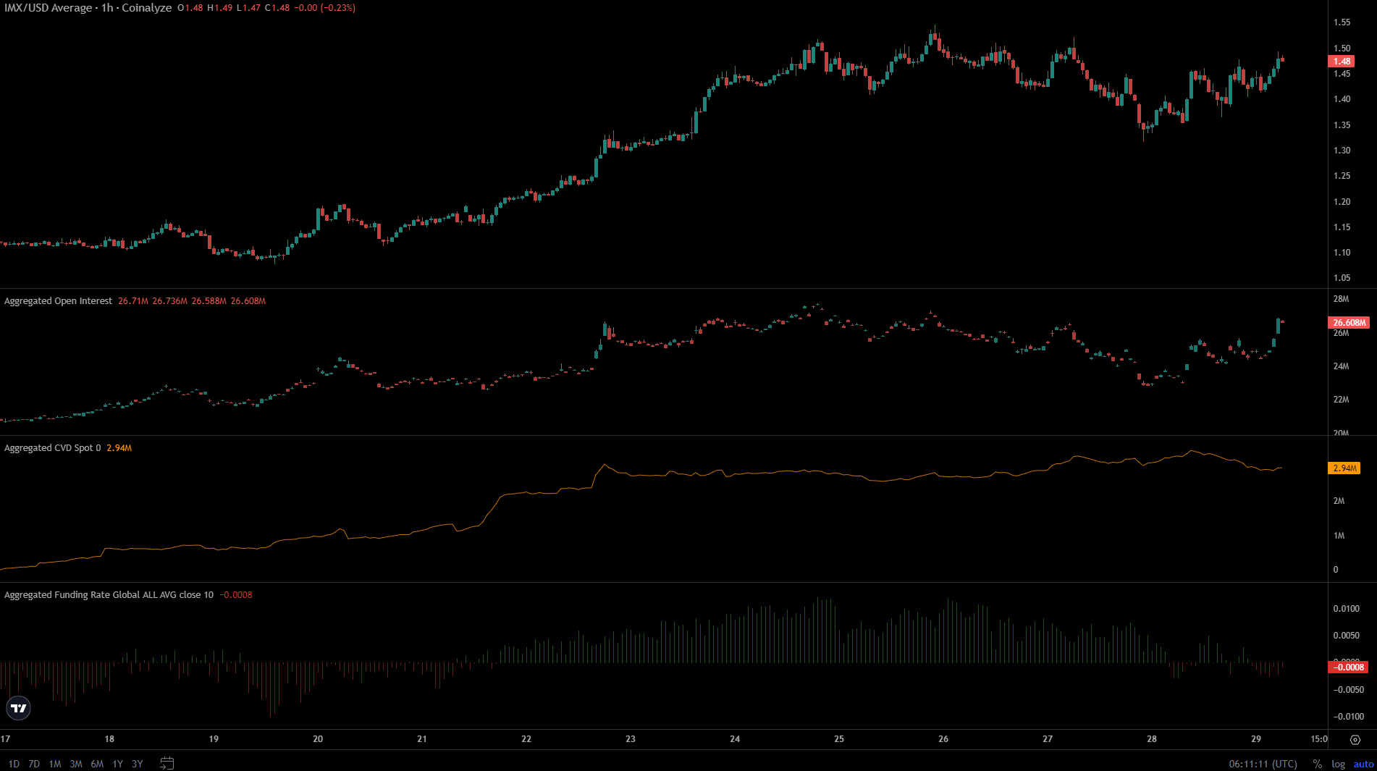
Task: Open TradingView logo link
Action: [x=18, y=708]
